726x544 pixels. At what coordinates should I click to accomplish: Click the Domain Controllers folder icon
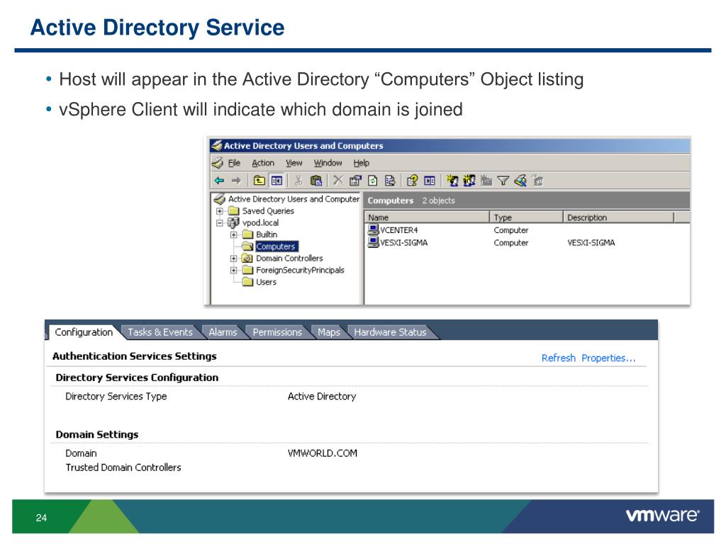pos(247,258)
